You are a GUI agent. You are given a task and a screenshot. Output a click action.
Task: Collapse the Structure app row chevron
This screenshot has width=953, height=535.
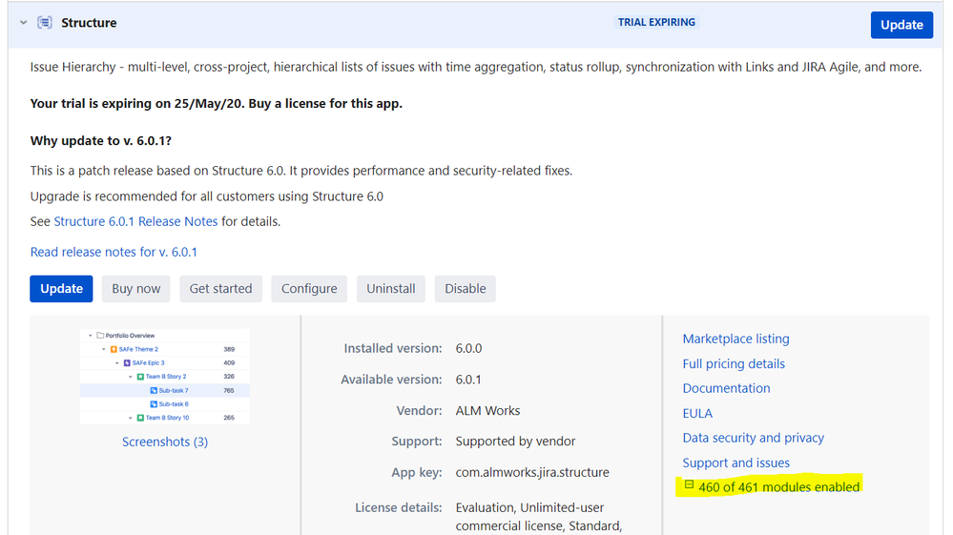23,23
